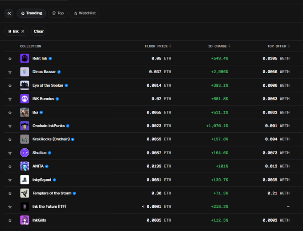Screen dimensions: 303x231
Task: Toggle the watchlist star for InkGirls
Action: (x=10, y=220)
